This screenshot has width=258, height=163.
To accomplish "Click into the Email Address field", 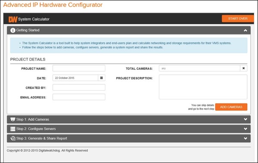I will [79, 97].
